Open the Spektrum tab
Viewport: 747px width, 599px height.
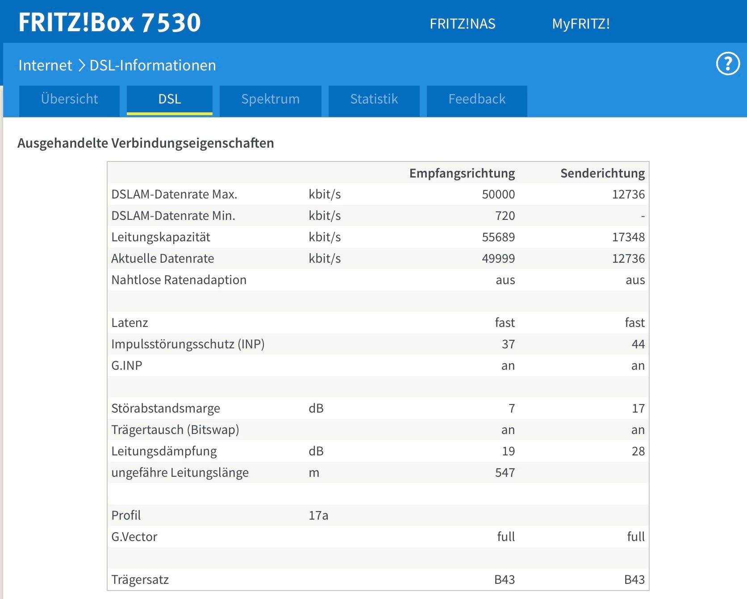[271, 101]
